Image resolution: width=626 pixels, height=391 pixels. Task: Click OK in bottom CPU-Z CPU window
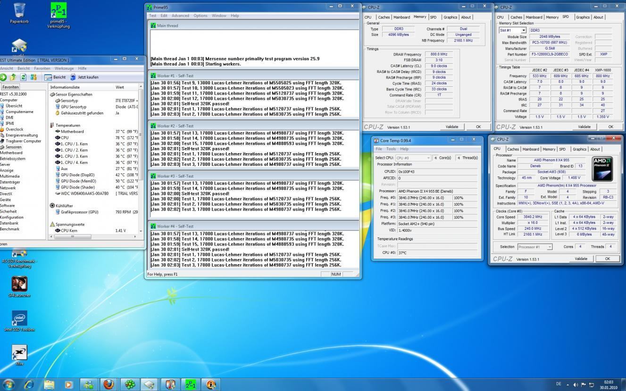(608, 259)
